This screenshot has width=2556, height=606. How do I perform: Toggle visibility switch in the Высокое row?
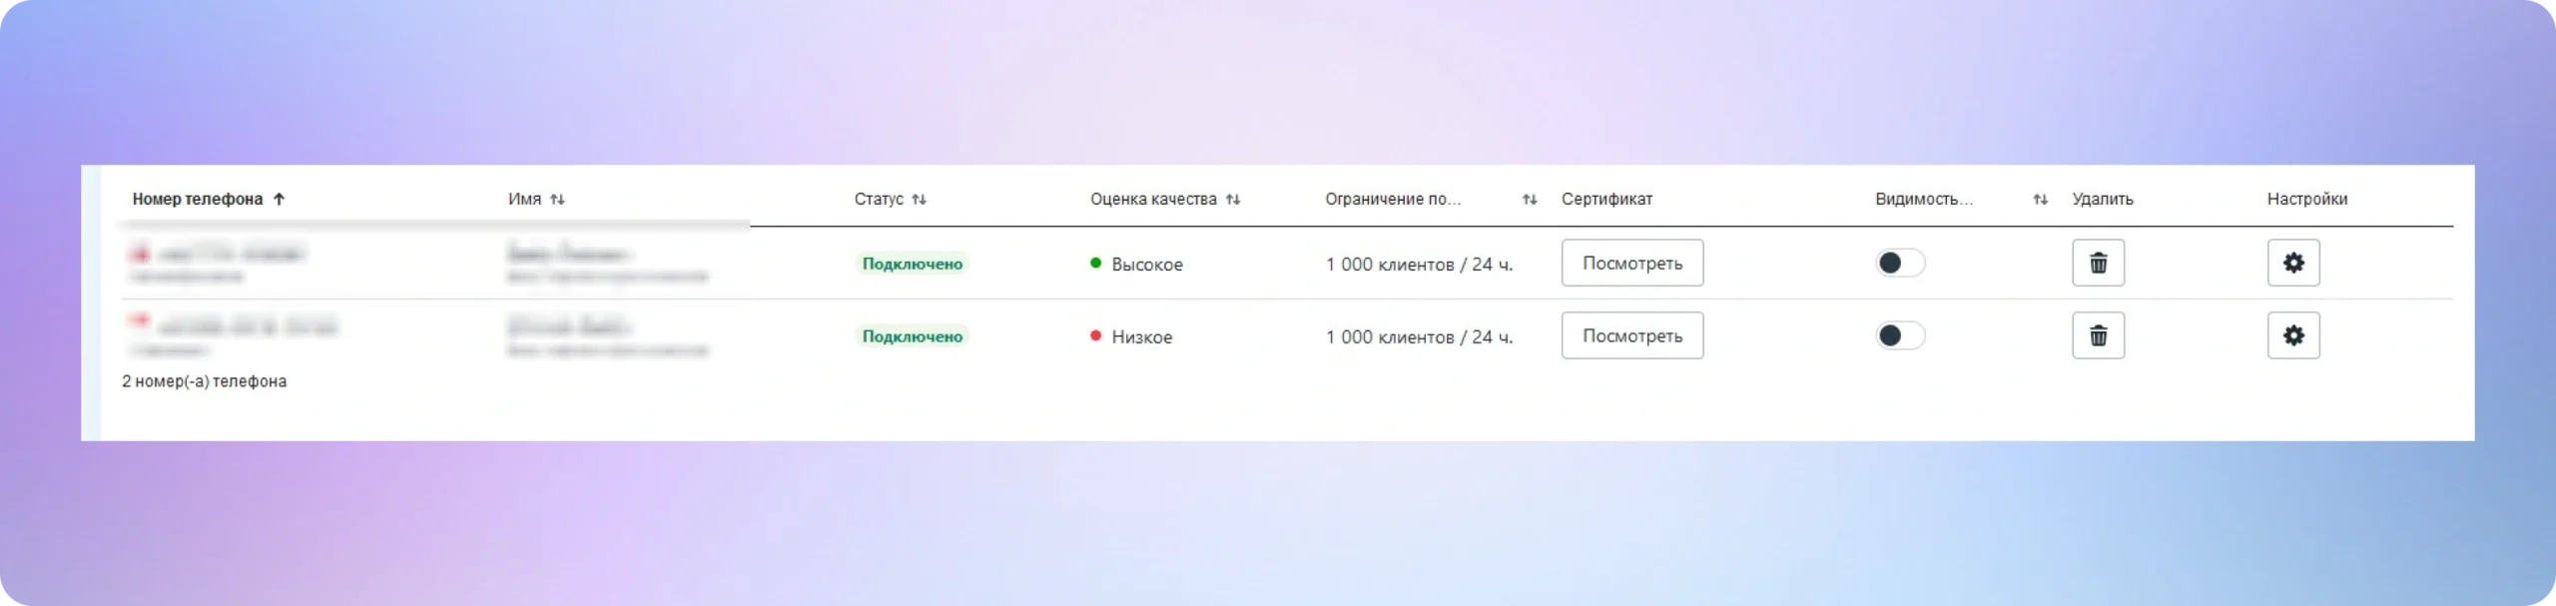pos(1899,263)
